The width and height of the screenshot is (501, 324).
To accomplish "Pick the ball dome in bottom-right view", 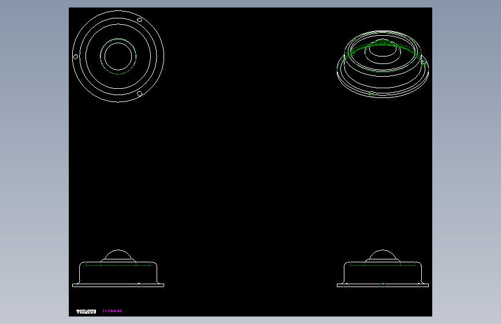I will tap(383, 254).
